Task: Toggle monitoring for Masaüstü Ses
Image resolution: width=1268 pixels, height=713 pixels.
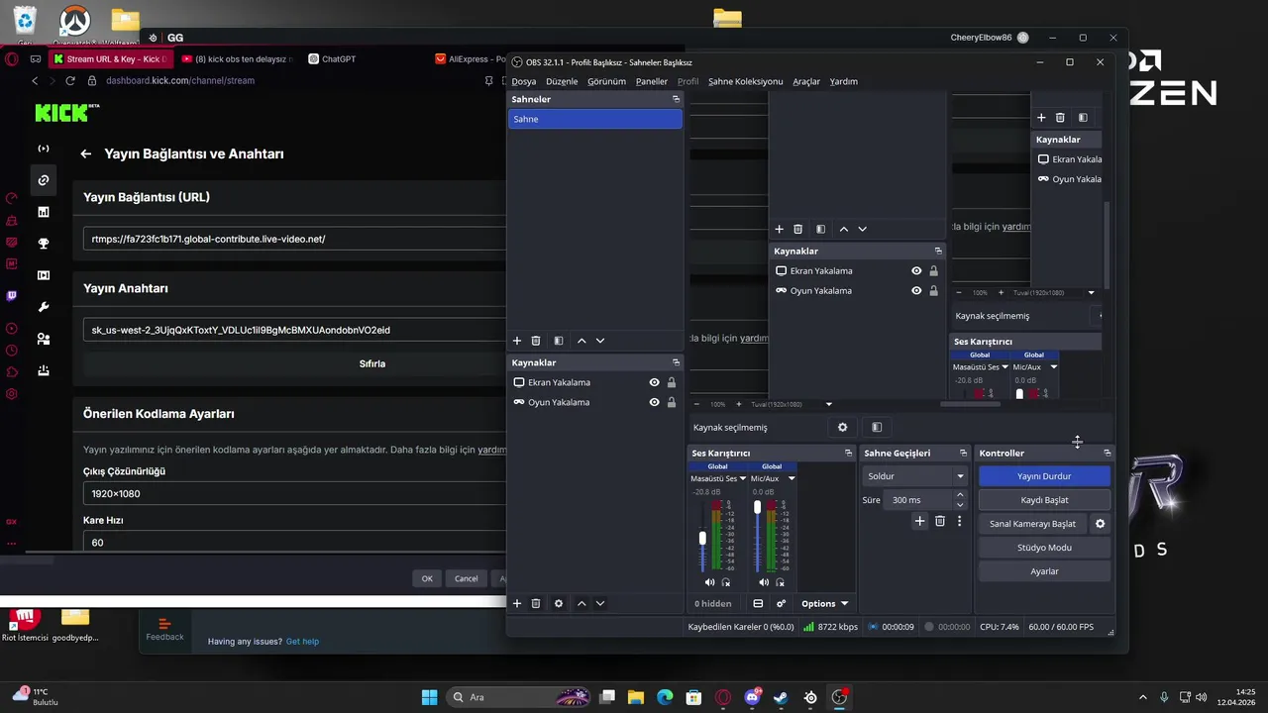Action: [726, 582]
